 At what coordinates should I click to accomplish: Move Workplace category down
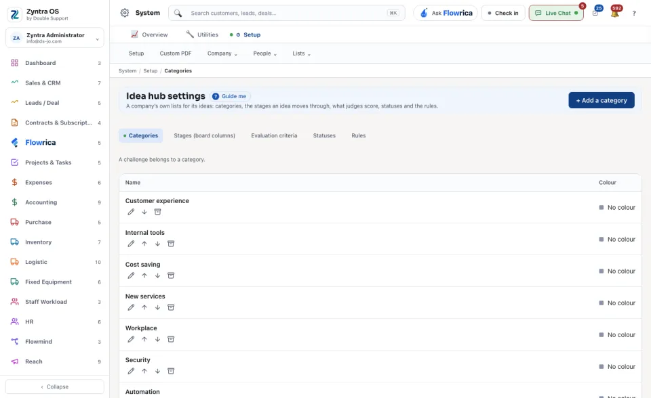coord(157,339)
